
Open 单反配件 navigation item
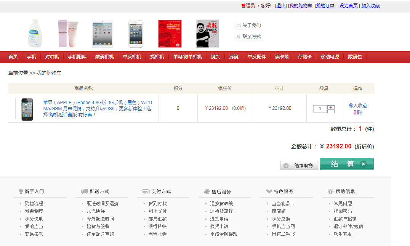point(257,56)
